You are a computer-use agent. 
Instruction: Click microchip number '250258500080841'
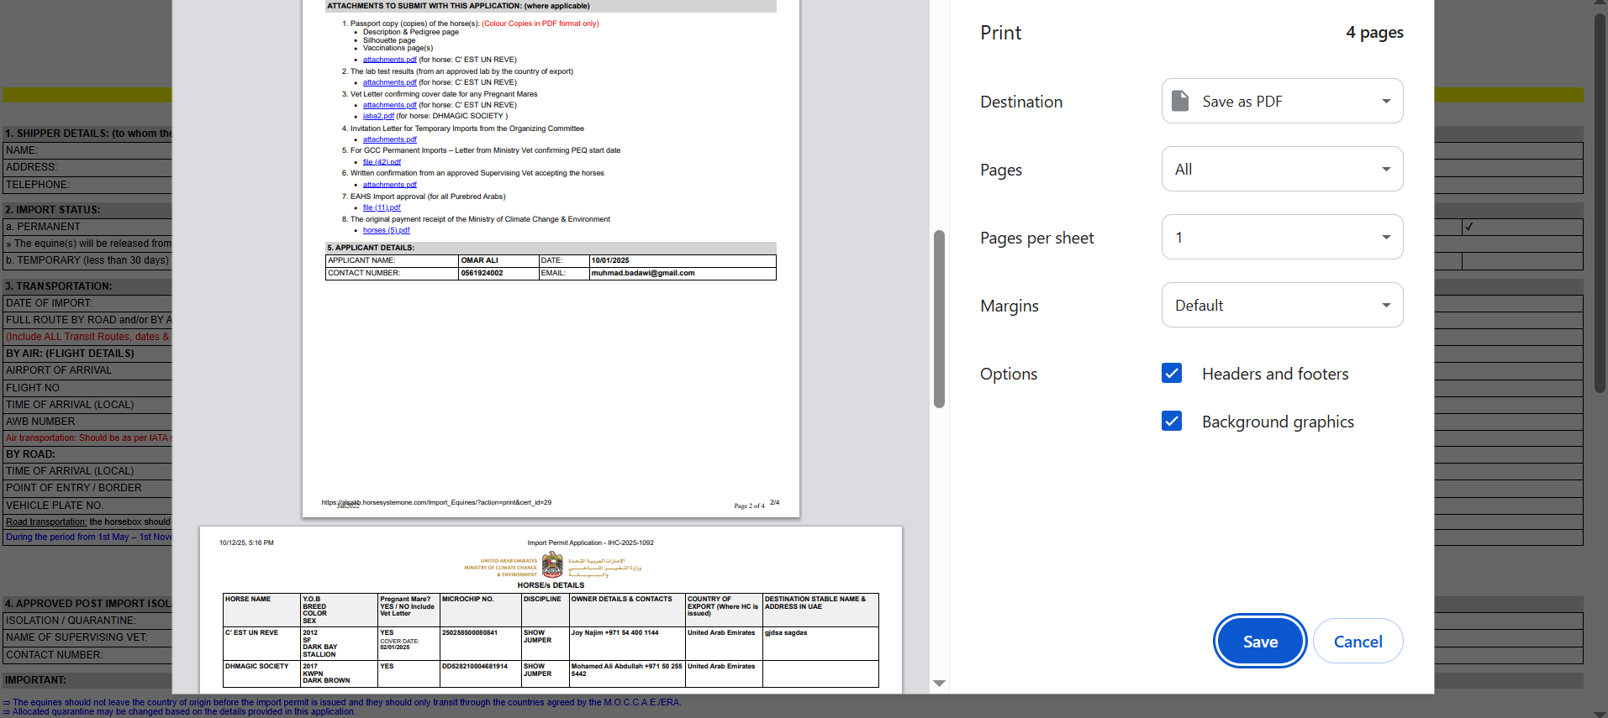[470, 632]
